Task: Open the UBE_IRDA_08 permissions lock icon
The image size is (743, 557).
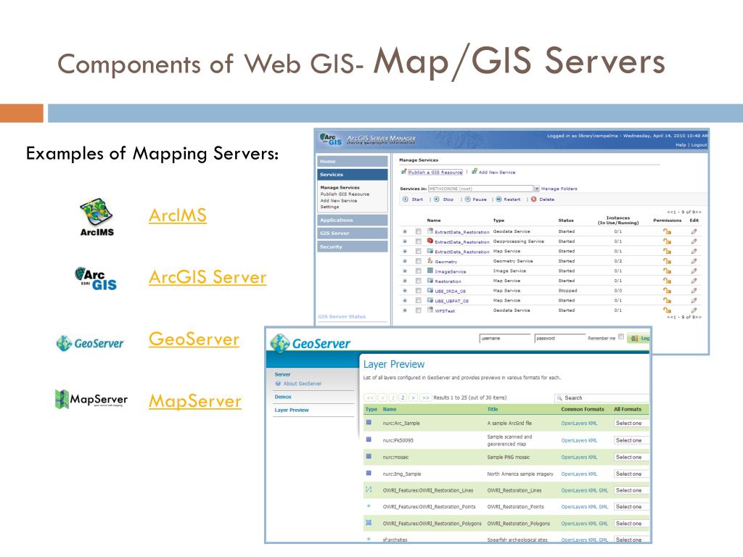Action: tap(667, 291)
